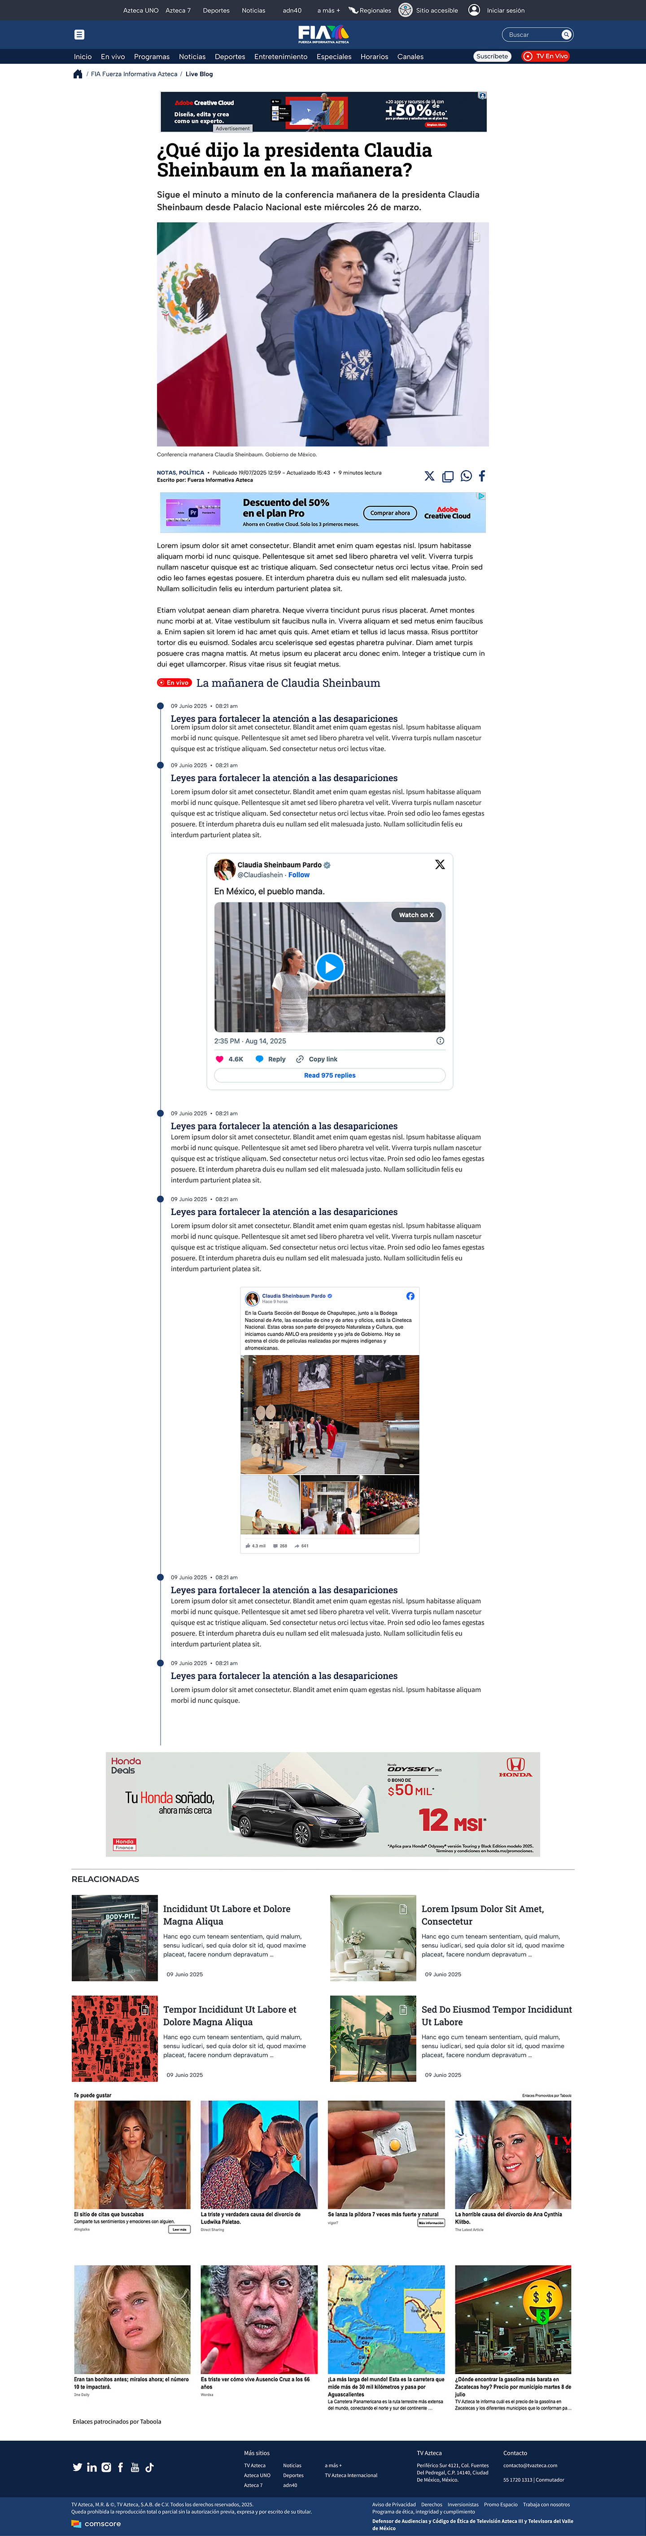Share article via WhatsApp icon

tap(466, 477)
